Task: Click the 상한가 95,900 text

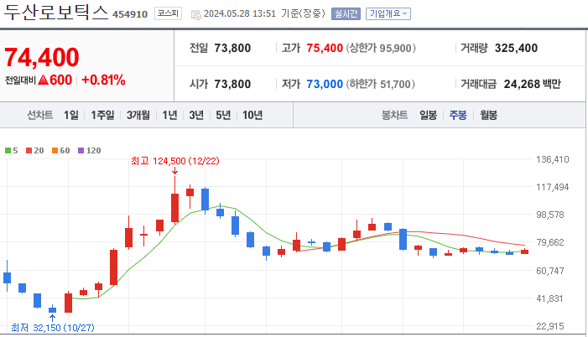Action: click(x=381, y=48)
